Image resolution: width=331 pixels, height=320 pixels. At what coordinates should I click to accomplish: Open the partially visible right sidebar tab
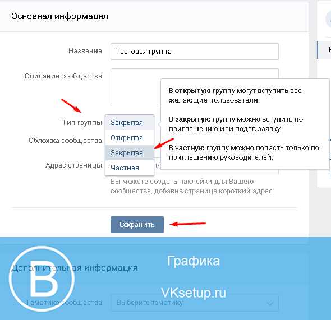324,50
